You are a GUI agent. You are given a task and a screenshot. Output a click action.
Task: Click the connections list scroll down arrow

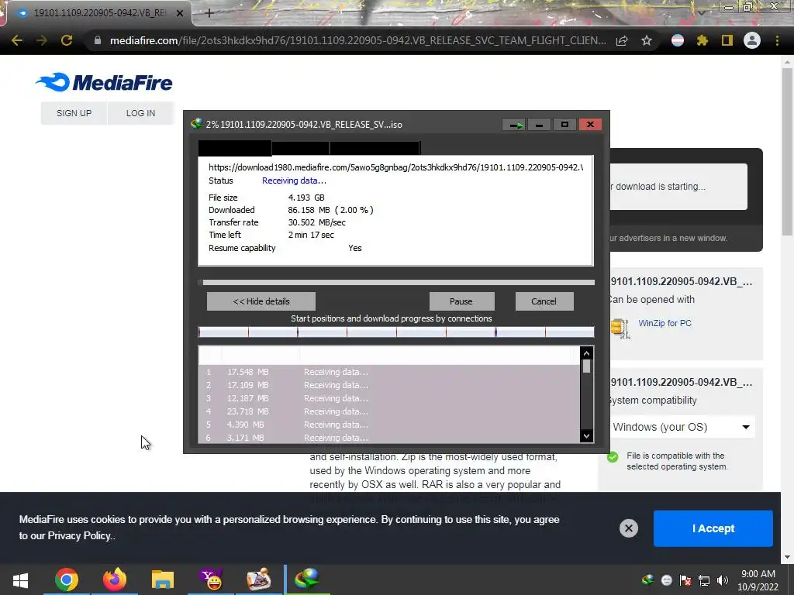tap(586, 435)
